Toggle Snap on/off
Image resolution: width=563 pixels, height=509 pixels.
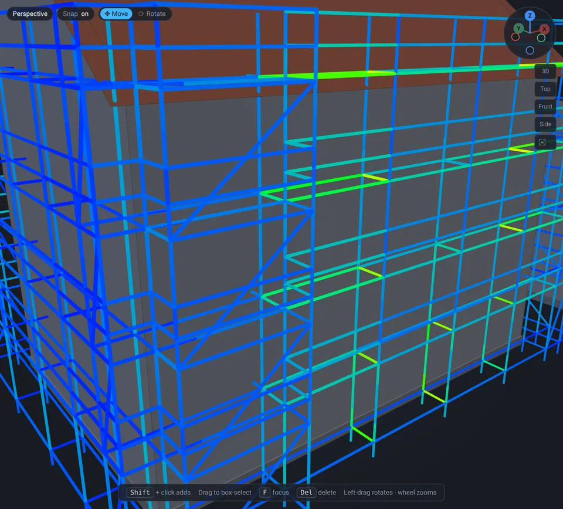(x=76, y=13)
